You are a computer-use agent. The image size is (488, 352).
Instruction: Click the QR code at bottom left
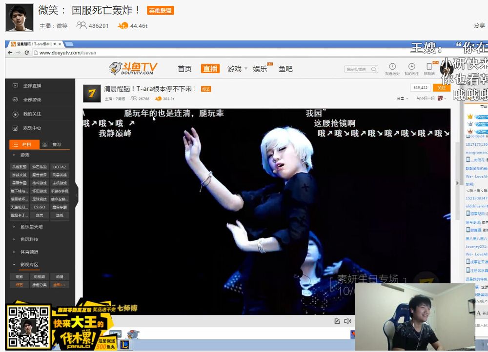tap(28, 327)
